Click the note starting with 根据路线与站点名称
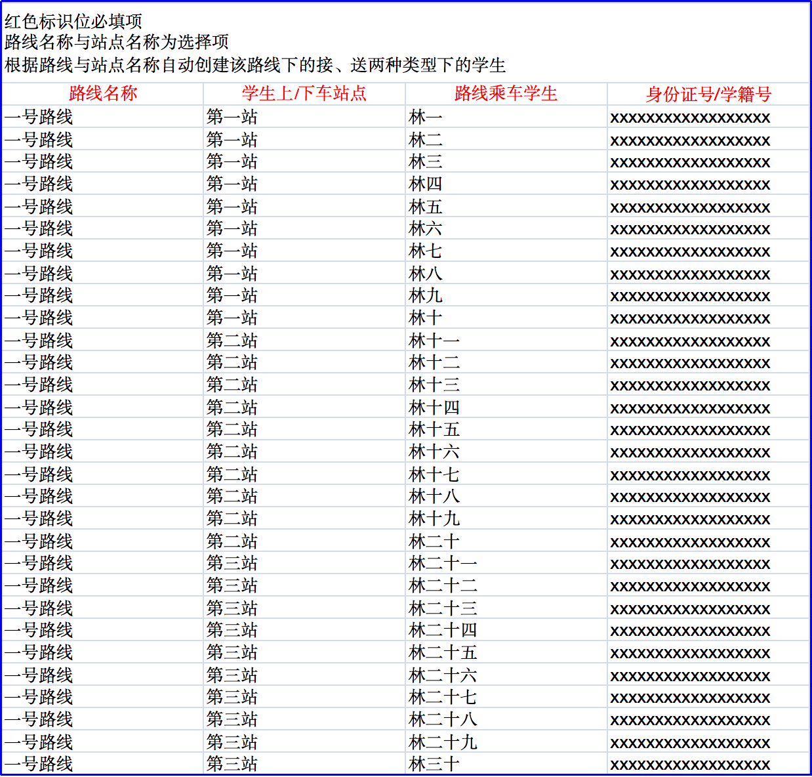 pos(255,65)
